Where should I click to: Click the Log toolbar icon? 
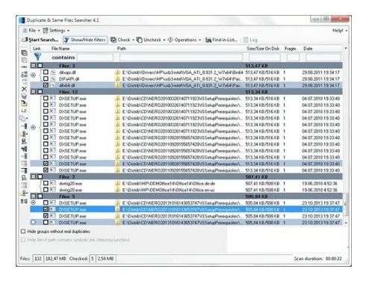(246, 40)
